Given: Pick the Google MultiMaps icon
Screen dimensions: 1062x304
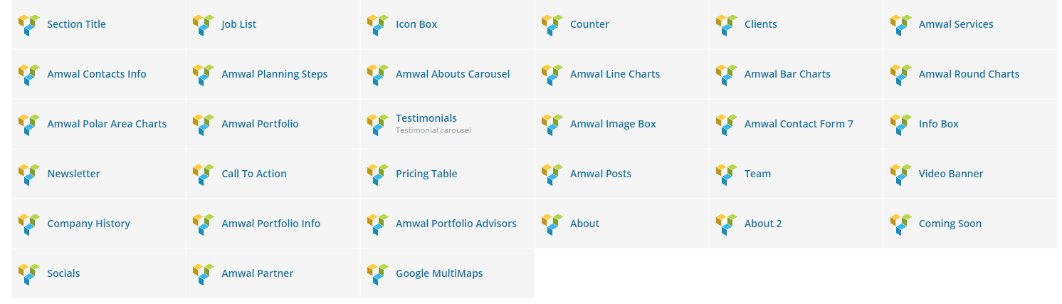Looking at the screenshot, I should point(378,274).
